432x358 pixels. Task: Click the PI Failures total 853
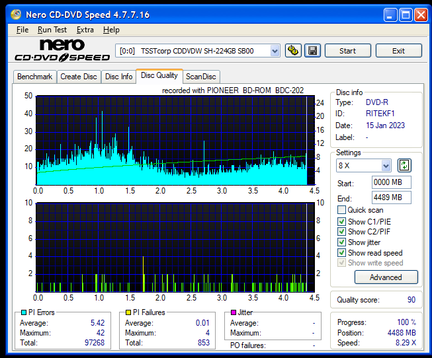(x=204, y=343)
